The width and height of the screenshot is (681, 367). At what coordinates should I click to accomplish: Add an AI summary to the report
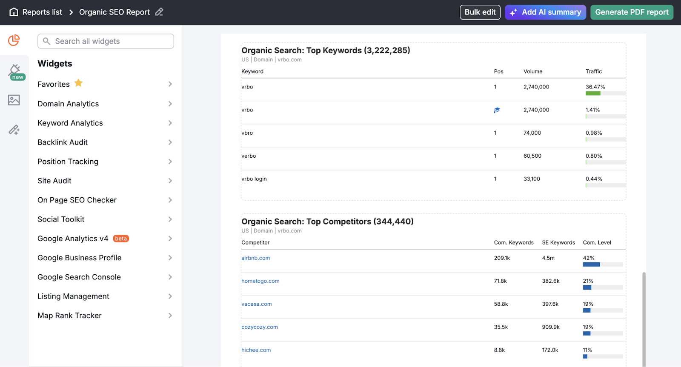pos(545,12)
